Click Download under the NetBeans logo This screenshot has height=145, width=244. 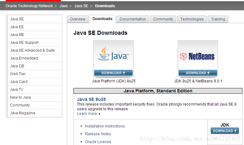point(198,73)
